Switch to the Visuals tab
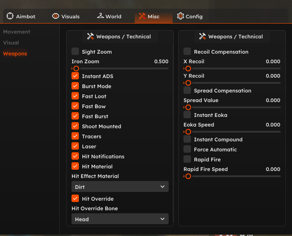This screenshot has width=292, height=236. (x=66, y=17)
